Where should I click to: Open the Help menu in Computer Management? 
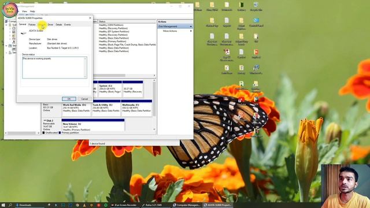click(32, 12)
